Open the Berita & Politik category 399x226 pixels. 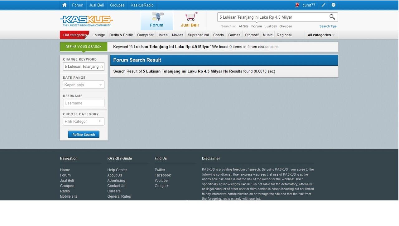click(121, 35)
